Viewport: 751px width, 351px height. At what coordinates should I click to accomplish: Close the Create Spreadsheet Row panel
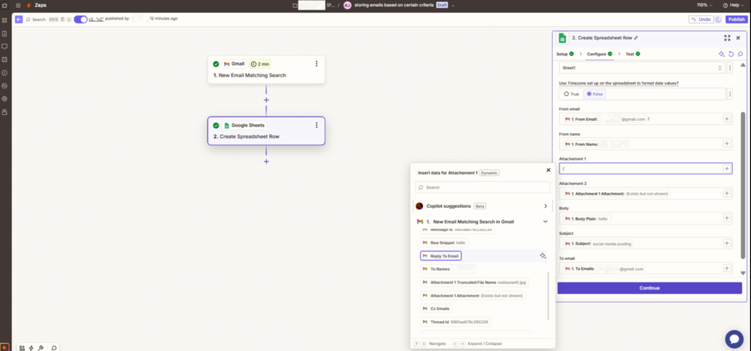point(738,38)
